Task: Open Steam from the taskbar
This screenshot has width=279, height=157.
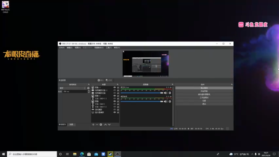Action: pyautogui.click(x=110, y=154)
